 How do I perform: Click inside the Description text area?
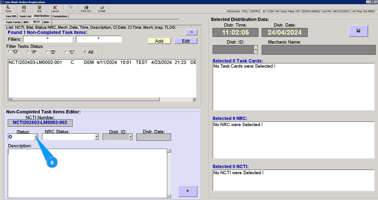tap(88, 173)
